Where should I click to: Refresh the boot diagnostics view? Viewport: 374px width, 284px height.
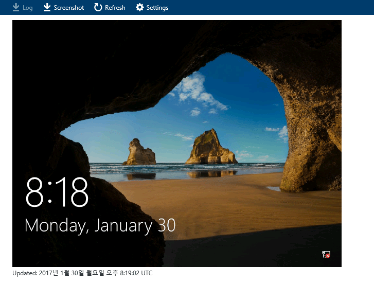[115, 8]
